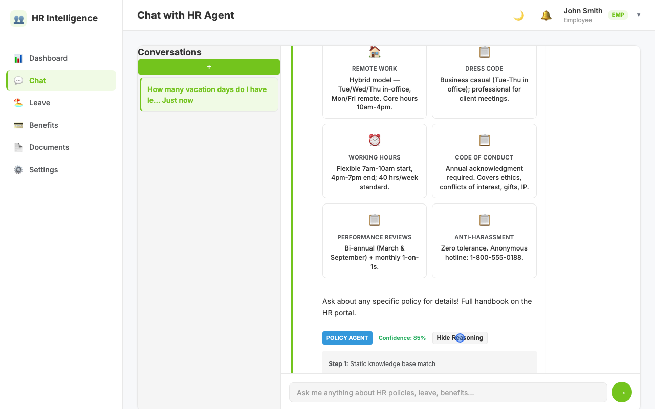Viewport: 655px width, 409px height.
Task: Send the message with the arrow button
Action: coord(622,393)
